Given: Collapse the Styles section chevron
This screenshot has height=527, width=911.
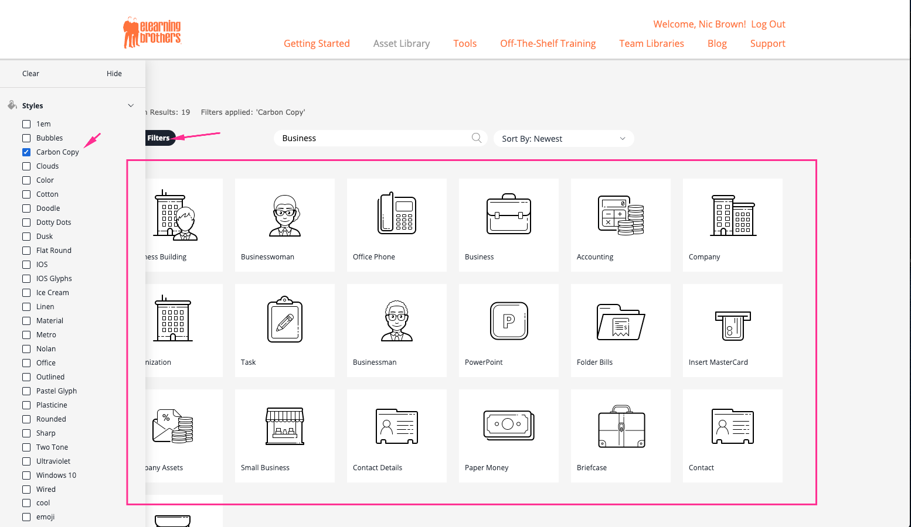Looking at the screenshot, I should [131, 106].
